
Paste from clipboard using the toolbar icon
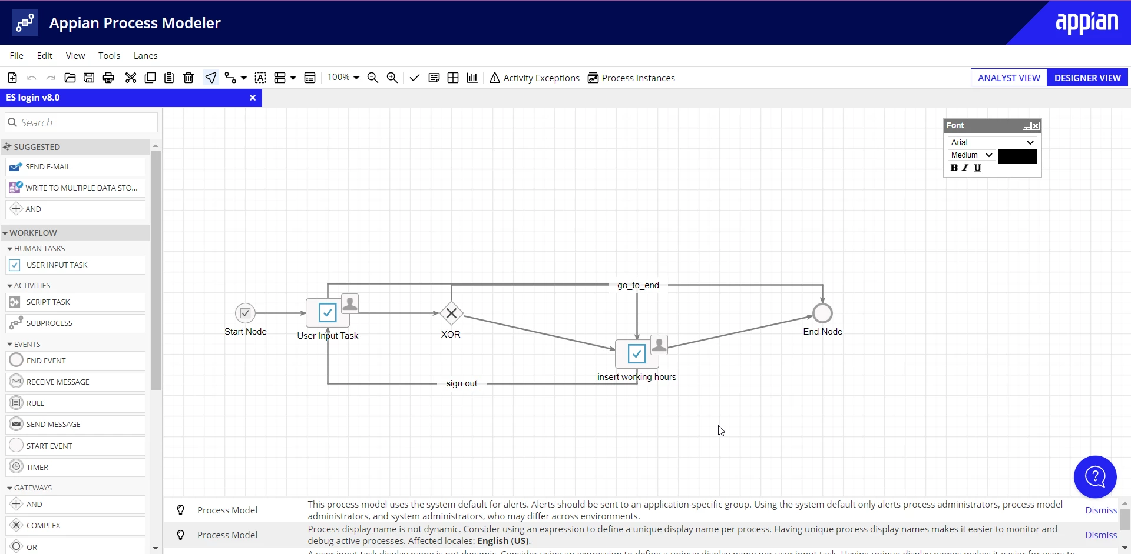[169, 78]
